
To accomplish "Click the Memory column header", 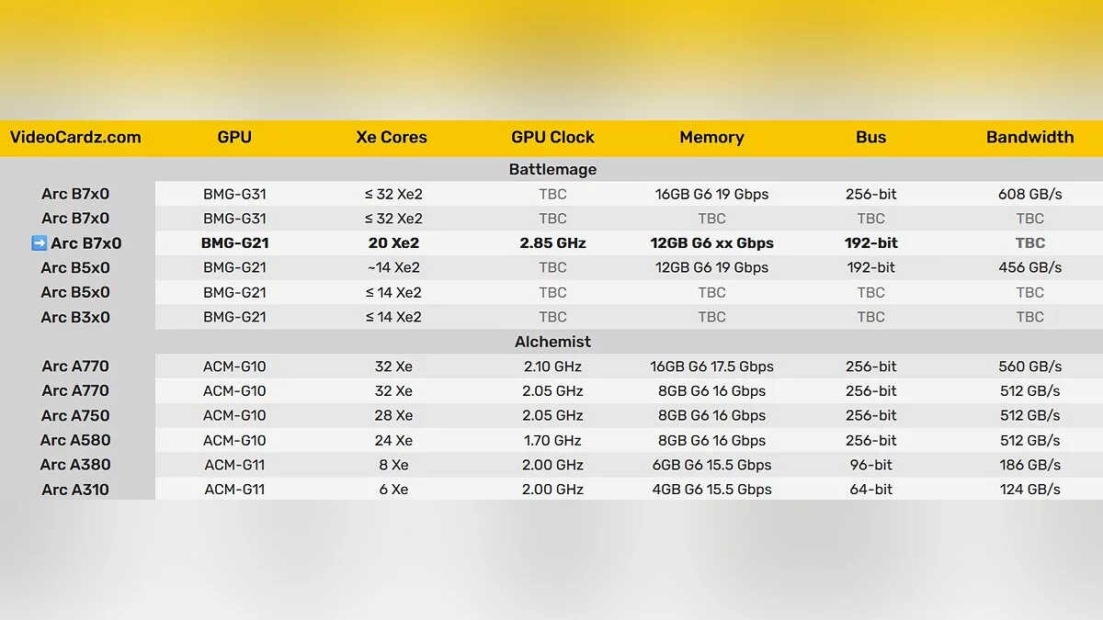I will pos(711,138).
